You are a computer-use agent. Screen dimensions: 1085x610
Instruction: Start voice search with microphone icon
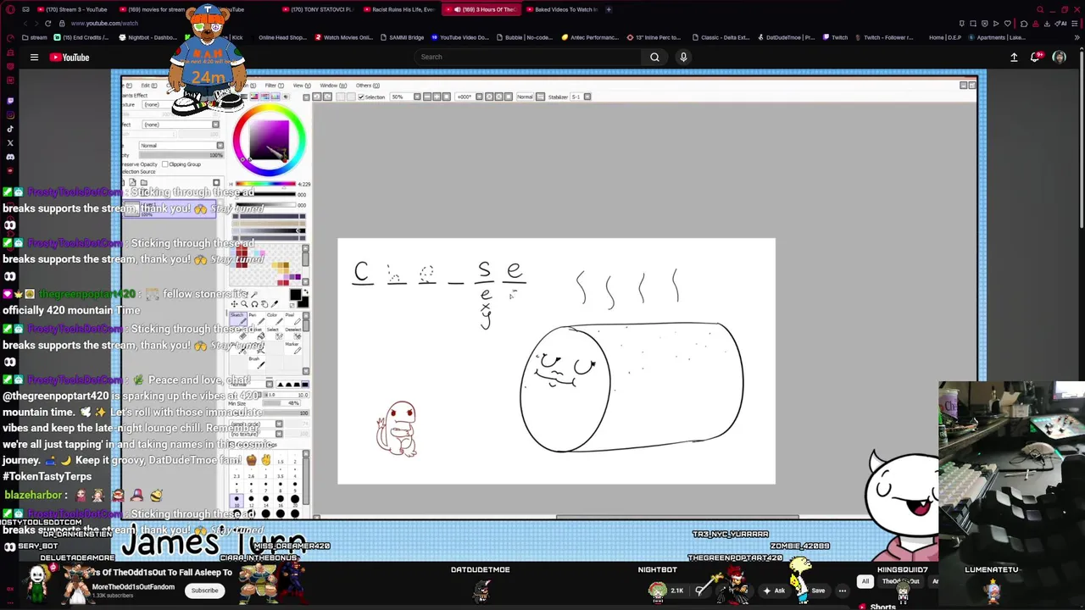point(683,57)
